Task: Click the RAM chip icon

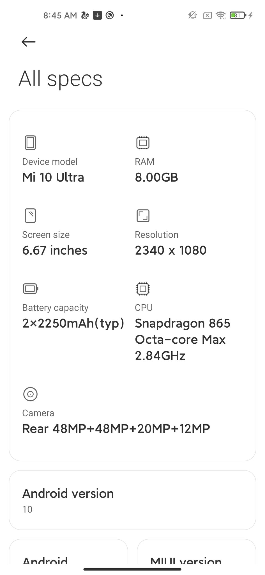Action: [x=143, y=143]
